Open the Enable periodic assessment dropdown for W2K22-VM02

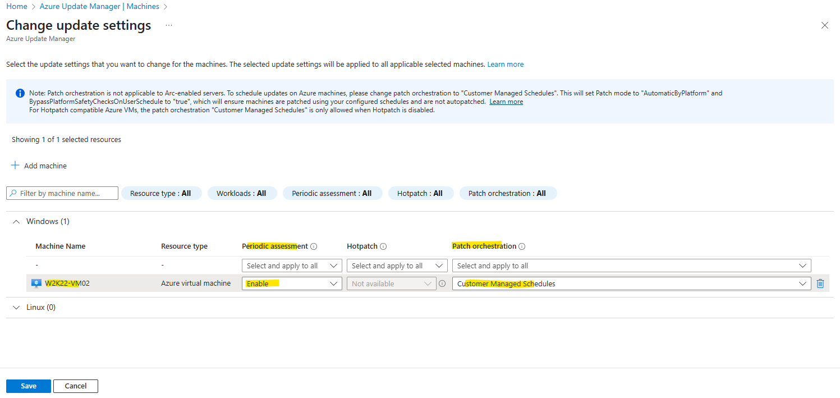[x=292, y=283]
